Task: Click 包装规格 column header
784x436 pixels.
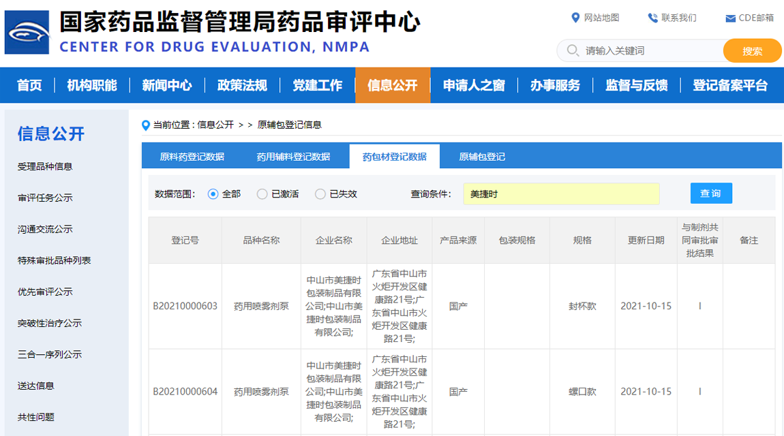Action: [x=517, y=240]
